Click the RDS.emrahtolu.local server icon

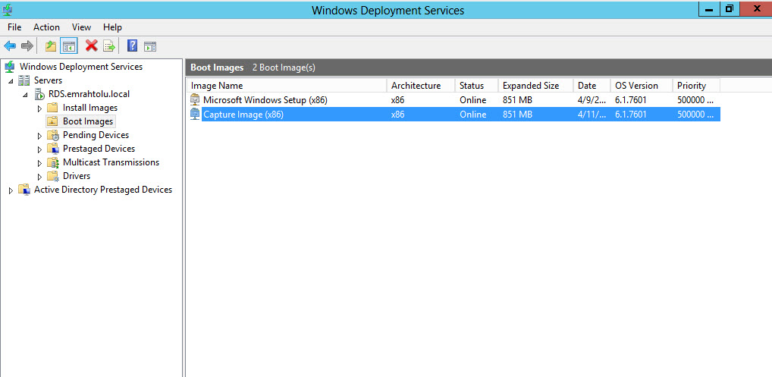tap(39, 94)
